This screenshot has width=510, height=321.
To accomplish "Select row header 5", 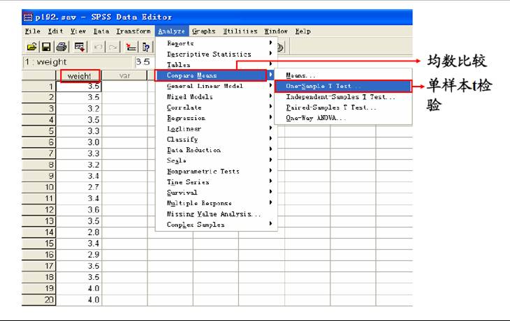I will pos(39,131).
